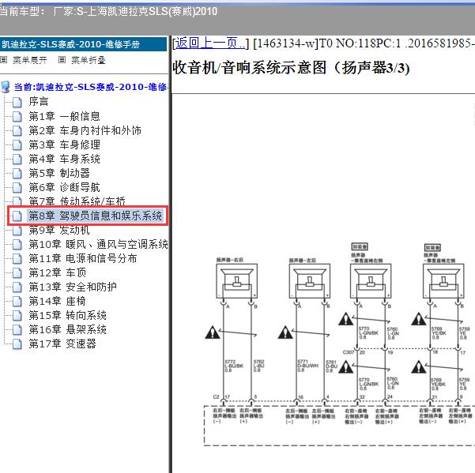This screenshot has height=473, width=475.
Task: Click the page icon beside 第15章
Action: pyautogui.click(x=17, y=316)
